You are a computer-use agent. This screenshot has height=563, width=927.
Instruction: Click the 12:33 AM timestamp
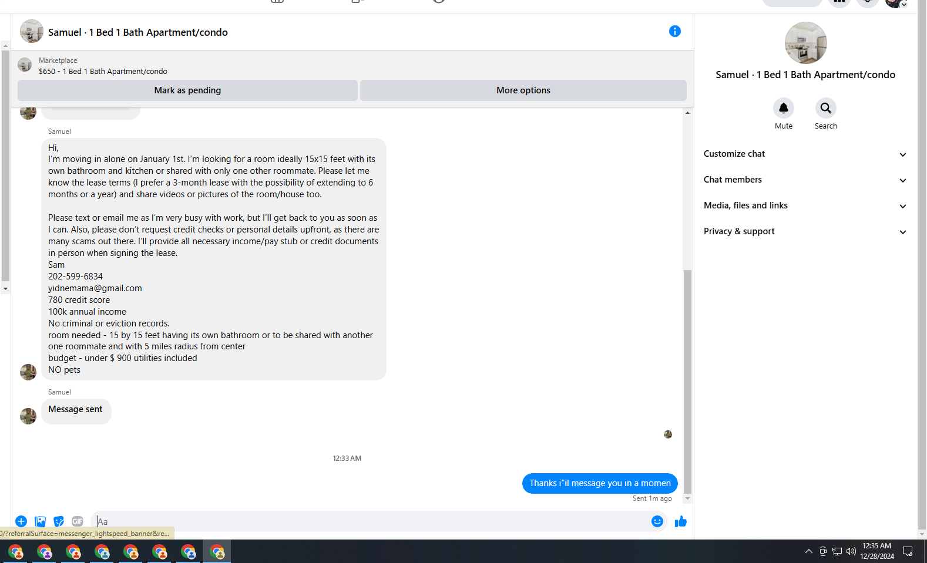(x=347, y=459)
